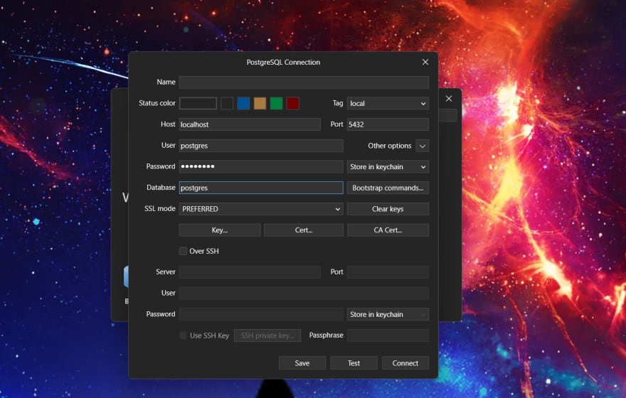626x398 pixels.
Task: Open the Tag dropdown showing local
Action: click(x=388, y=103)
